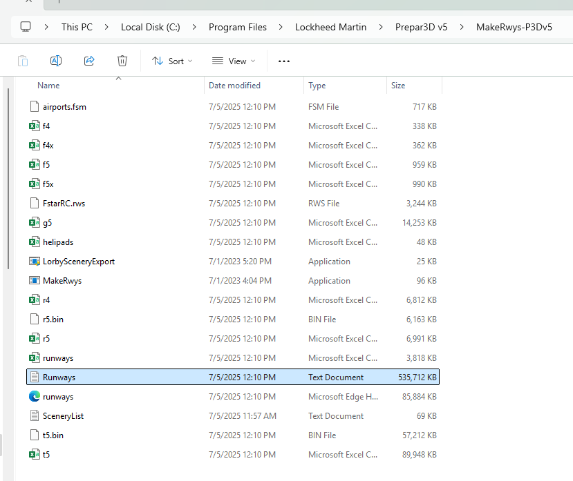The width and height of the screenshot is (573, 481).
Task: Click the 3,244 KB size value
Action: click(422, 204)
